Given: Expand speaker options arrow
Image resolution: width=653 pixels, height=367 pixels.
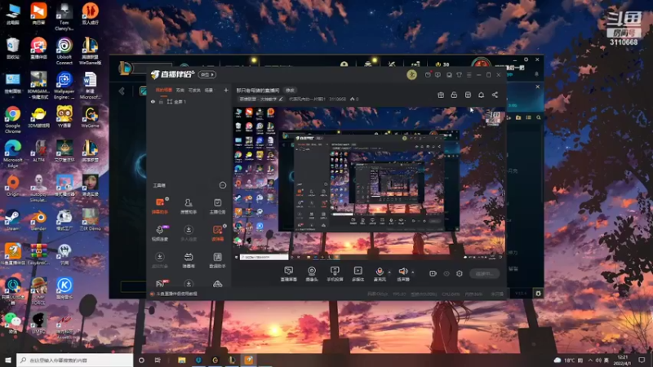Looking at the screenshot, I should 413,272.
